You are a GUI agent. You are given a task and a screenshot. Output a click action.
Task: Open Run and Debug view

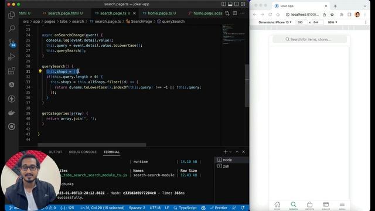tap(12, 57)
